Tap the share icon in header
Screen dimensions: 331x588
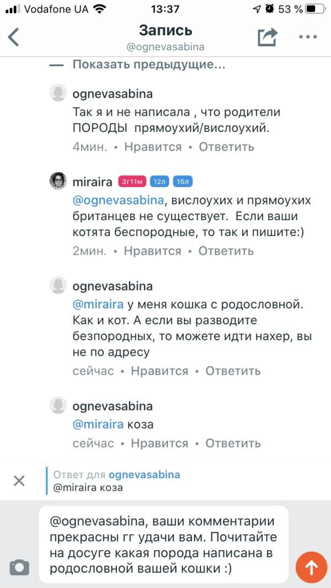point(267,37)
